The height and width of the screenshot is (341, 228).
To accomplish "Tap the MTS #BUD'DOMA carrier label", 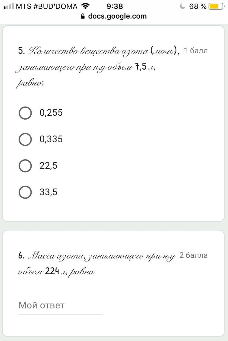I will [47, 6].
